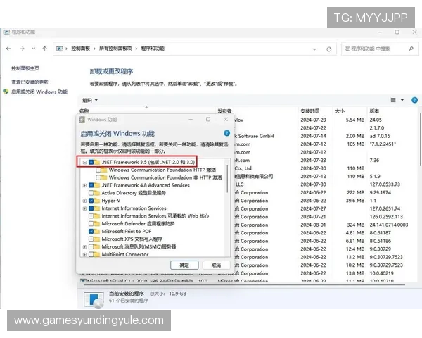The width and height of the screenshot is (422, 338).
Task: Expand Internet Information Services node
Action: [x=84, y=208]
